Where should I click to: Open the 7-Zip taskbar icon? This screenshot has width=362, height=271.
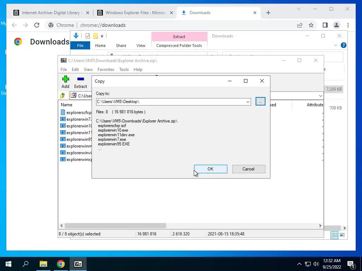point(78,264)
